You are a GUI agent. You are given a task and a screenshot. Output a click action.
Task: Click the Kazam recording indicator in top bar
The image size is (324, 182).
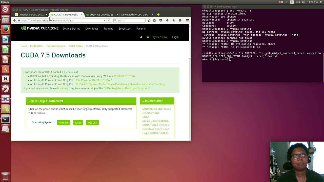(281, 2)
